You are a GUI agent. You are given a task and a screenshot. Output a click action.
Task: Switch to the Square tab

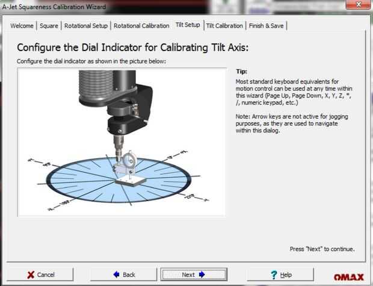coord(49,26)
